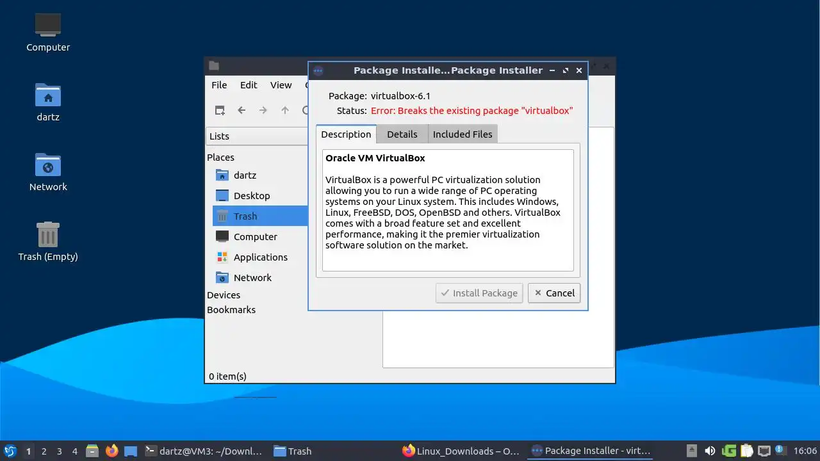Click the file manager title bar folder icon
This screenshot has height=461, width=820.
click(214, 65)
